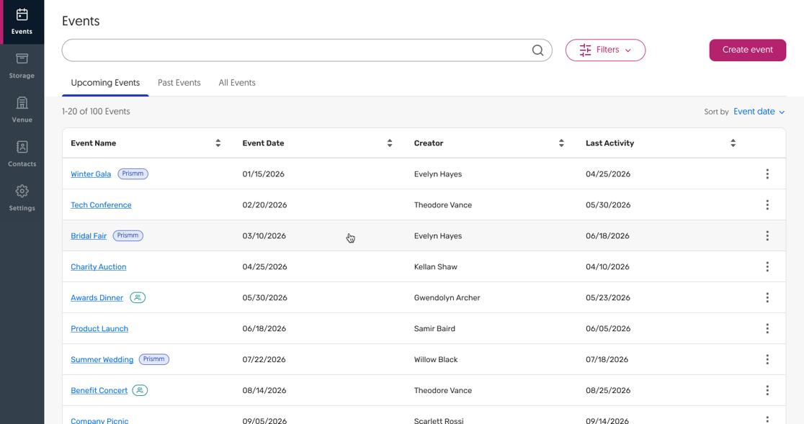Open the Bridal Fair event link

[89, 236]
